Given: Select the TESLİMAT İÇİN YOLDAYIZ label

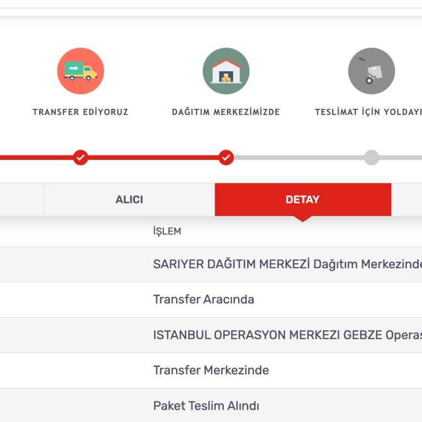Looking at the screenshot, I should point(369,112).
